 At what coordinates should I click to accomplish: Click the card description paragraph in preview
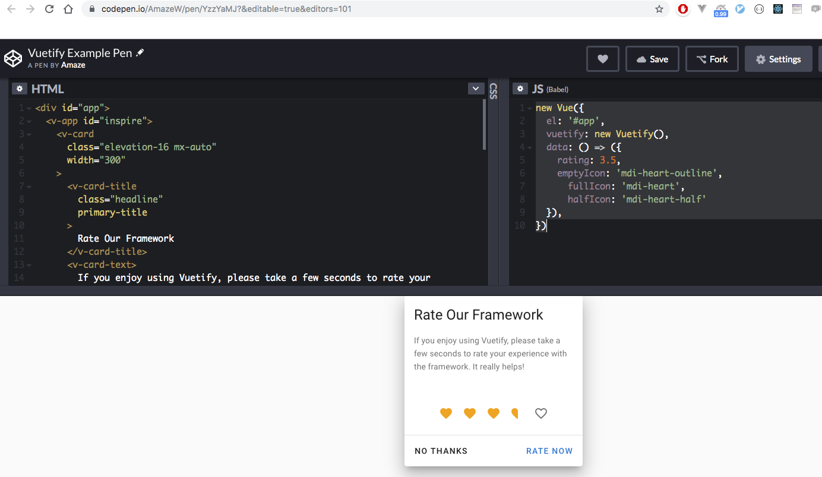(x=491, y=353)
